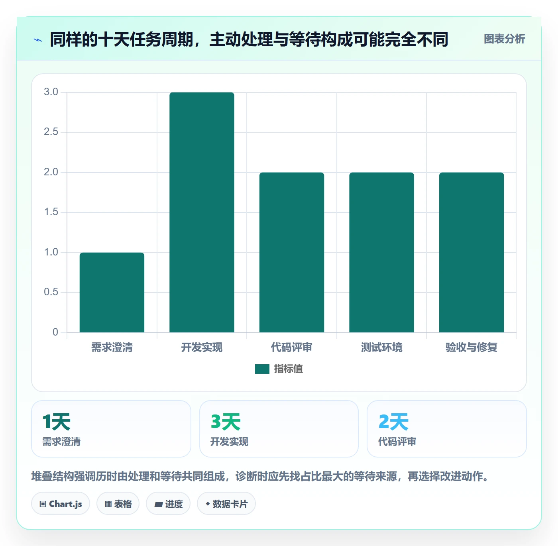Viewport: 558px width, 546px height.
Task: Select the 测试环境 bar in the chart
Action: [381, 252]
